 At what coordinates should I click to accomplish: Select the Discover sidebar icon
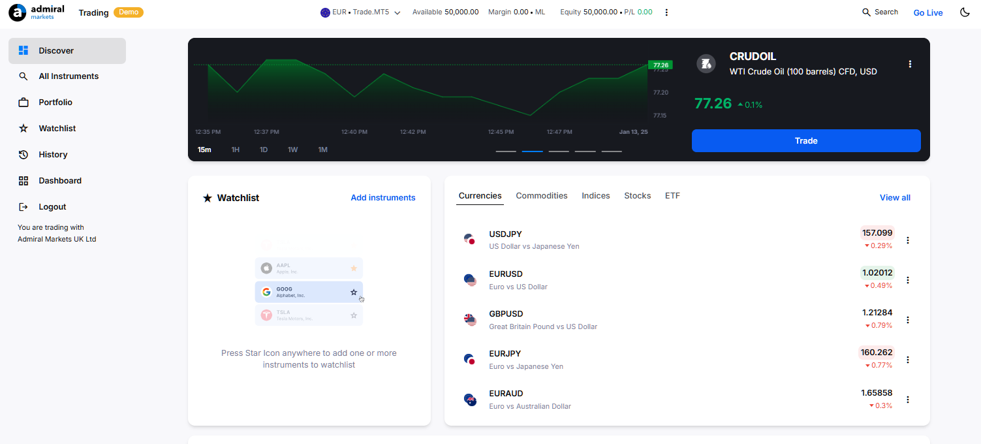tap(23, 50)
